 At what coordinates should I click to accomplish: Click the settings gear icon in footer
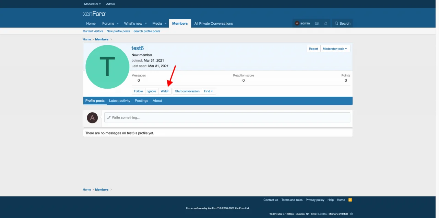click(352, 214)
